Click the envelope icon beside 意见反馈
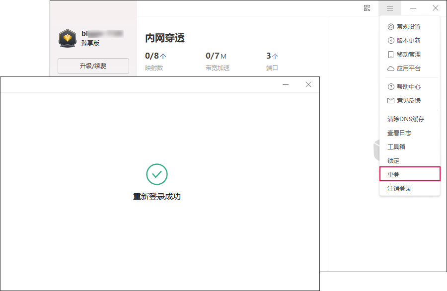 click(x=391, y=101)
